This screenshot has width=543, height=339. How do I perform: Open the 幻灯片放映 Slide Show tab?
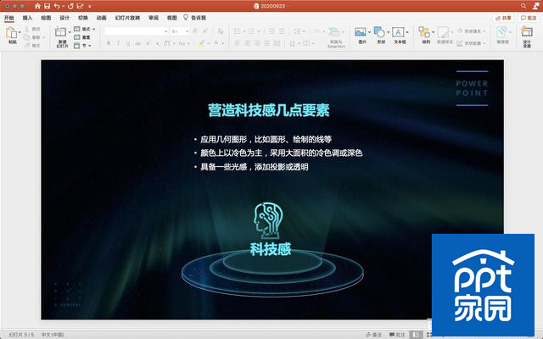pyautogui.click(x=127, y=18)
